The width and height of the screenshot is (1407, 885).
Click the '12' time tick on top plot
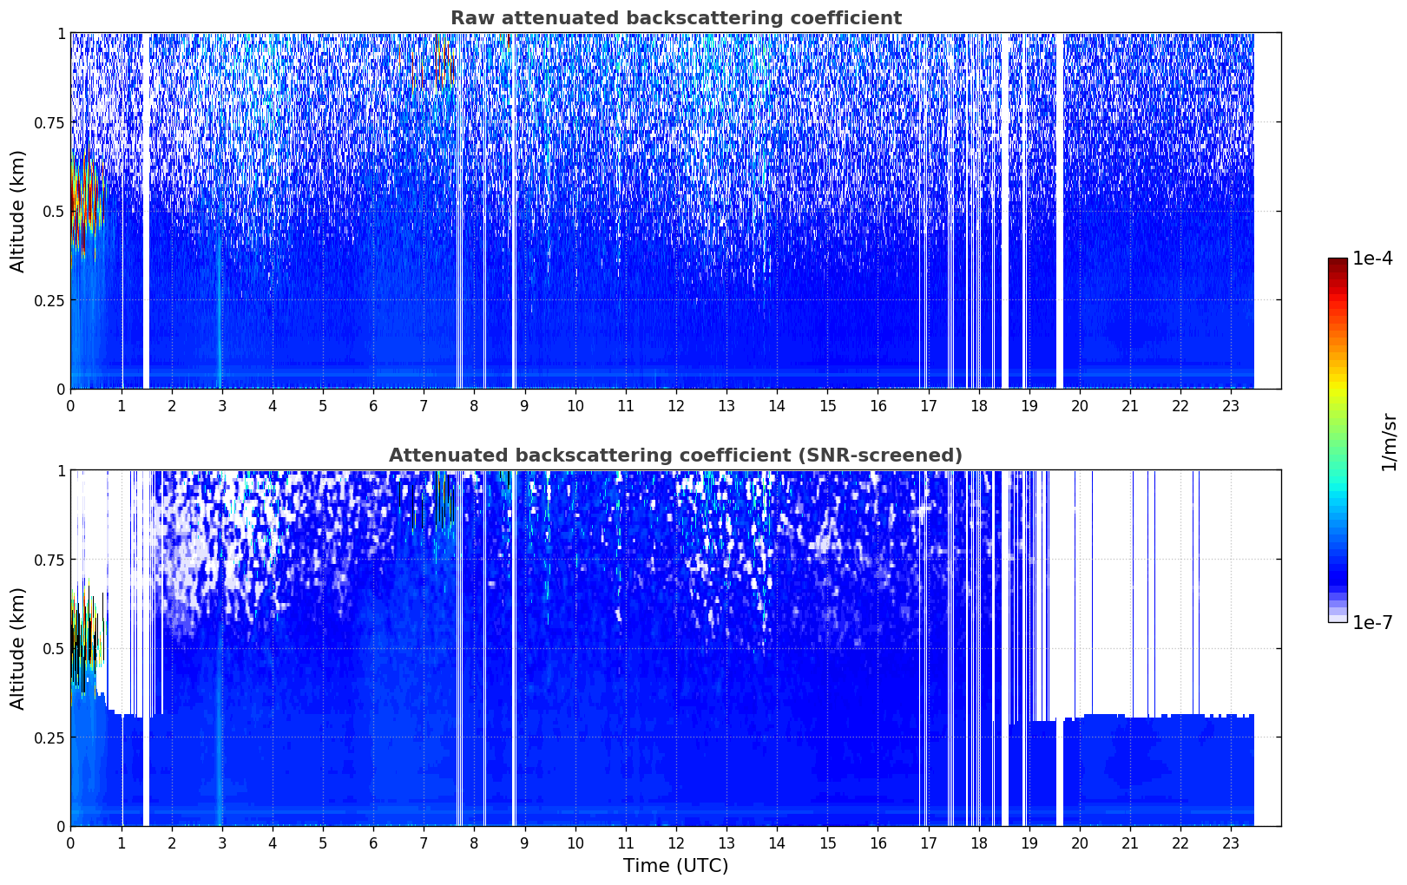pos(675,405)
